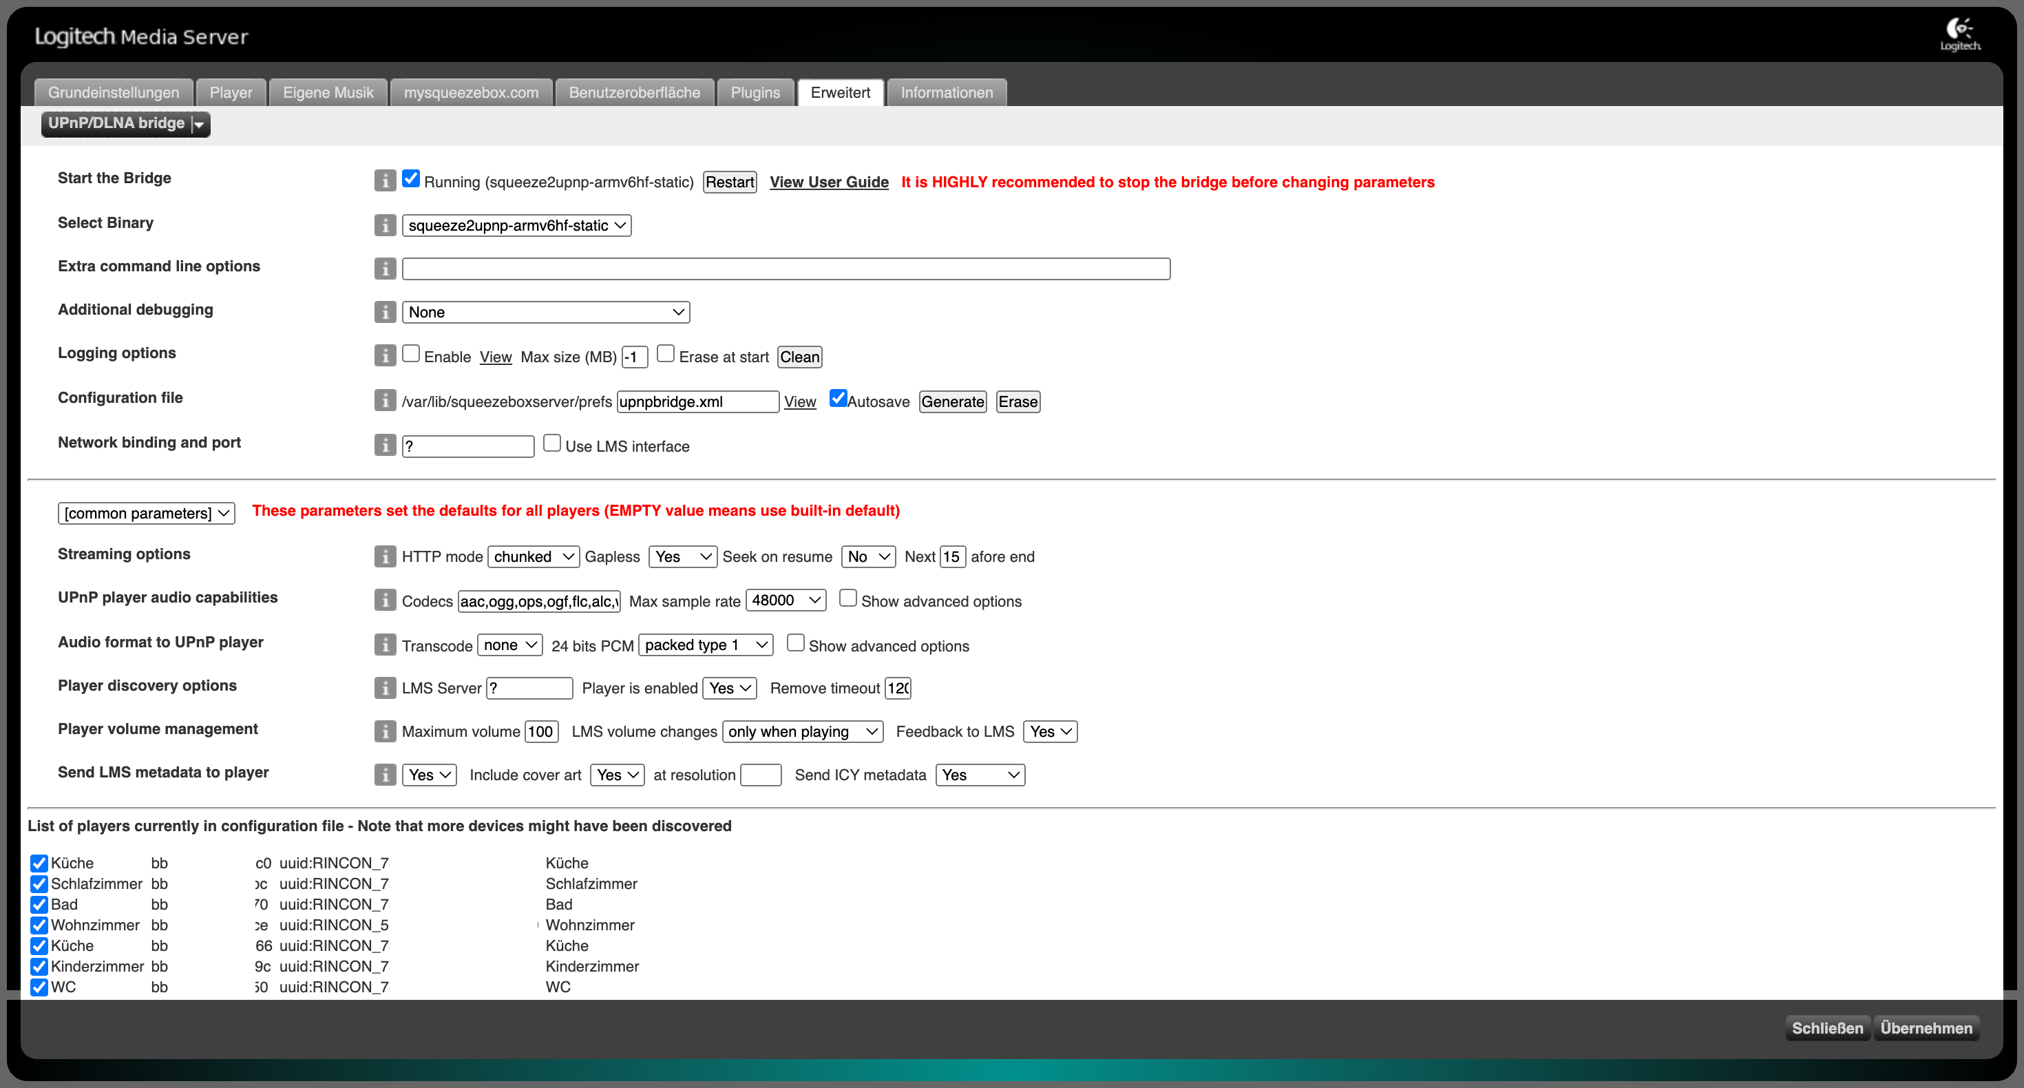This screenshot has height=1088, width=2024.
Task: Click info icon for Configuration file
Action: pyautogui.click(x=385, y=400)
